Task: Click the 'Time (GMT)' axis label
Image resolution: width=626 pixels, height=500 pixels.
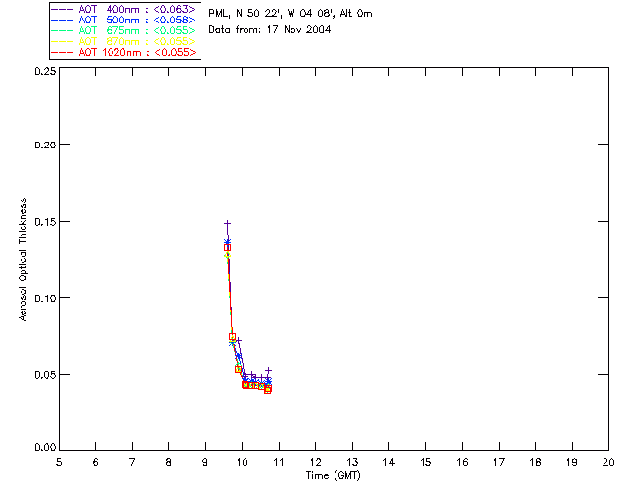Action: (x=334, y=476)
